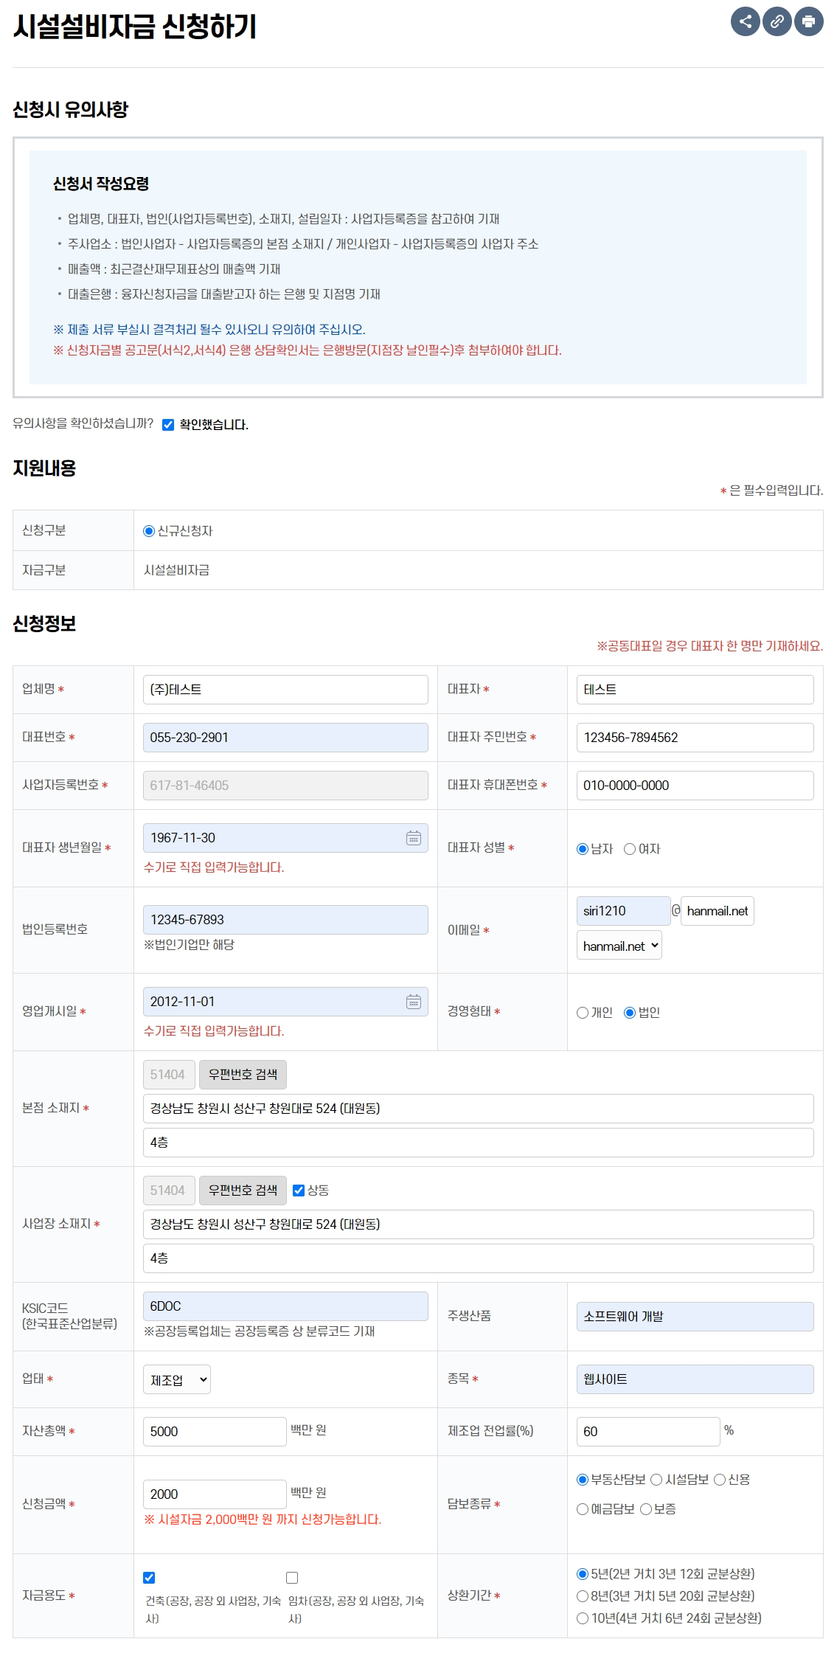Screen dimensions: 837x1653
Task: Click the 사업장 소재지 postal code field
Action: [x=169, y=1191]
